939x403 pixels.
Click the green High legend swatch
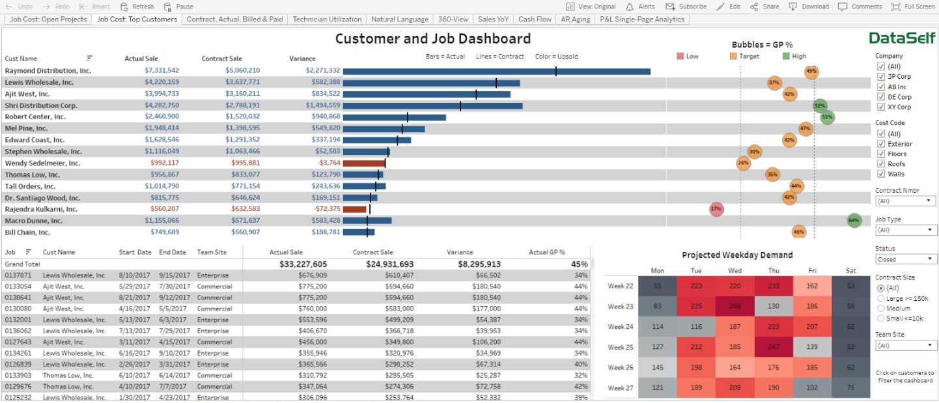pyautogui.click(x=785, y=57)
